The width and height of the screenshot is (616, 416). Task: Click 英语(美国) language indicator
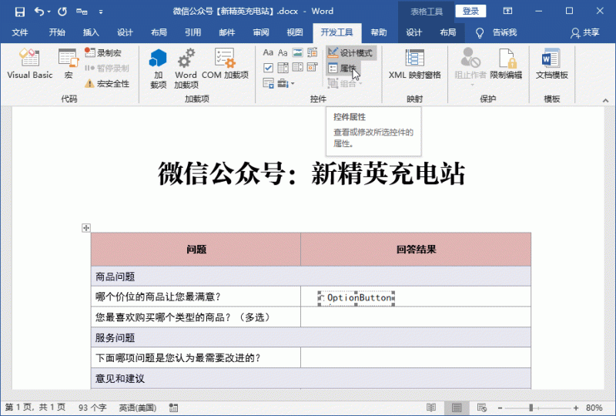click(138, 408)
